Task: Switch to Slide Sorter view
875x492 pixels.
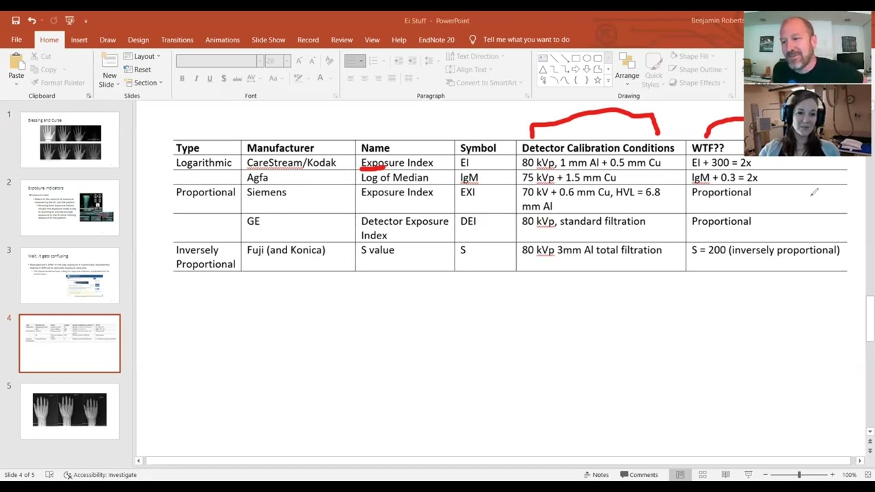Action: 702,475
